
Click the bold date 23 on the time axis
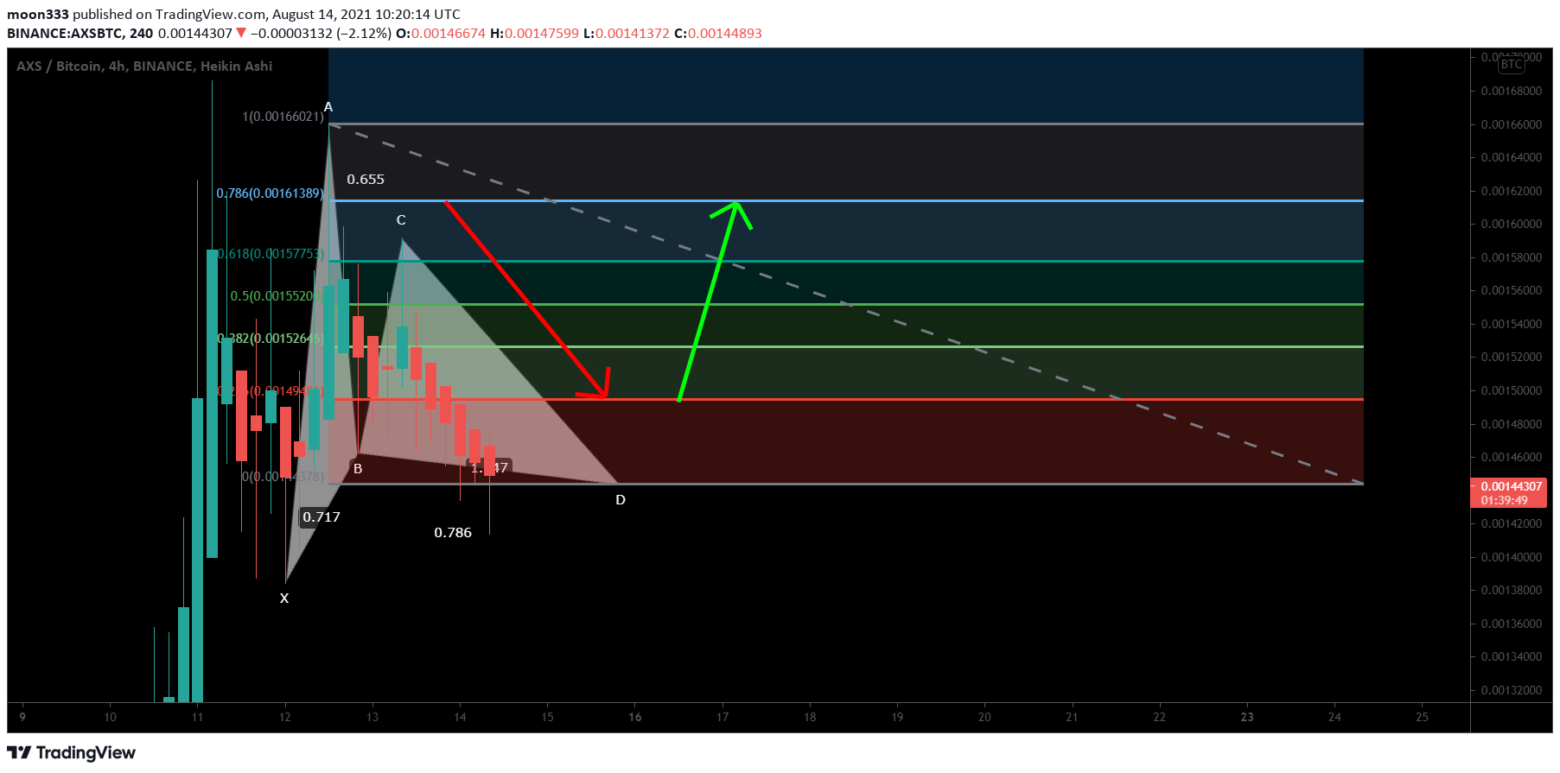point(1247,717)
